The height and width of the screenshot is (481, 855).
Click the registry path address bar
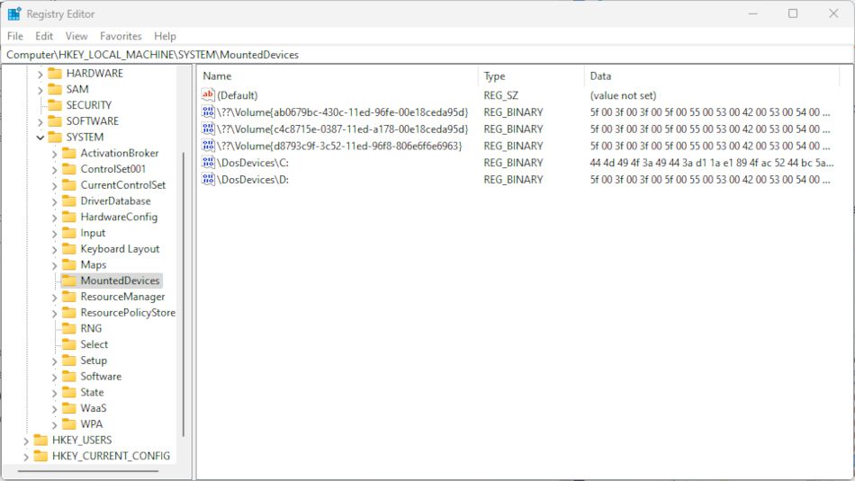[x=427, y=55]
